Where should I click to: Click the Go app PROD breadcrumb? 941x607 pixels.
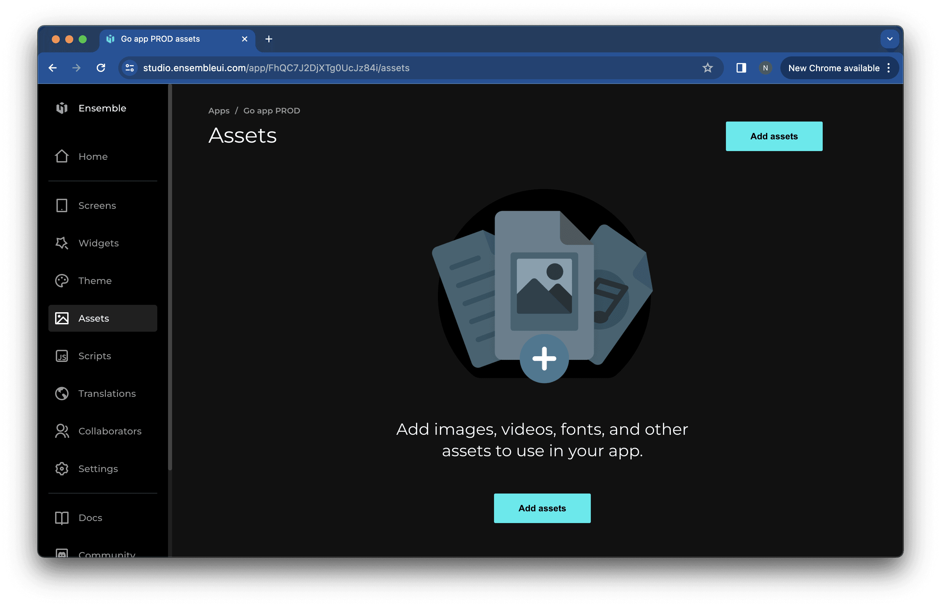(x=272, y=111)
